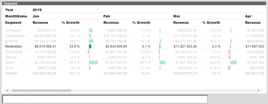This screenshot has width=268, height=104.
Task: Select the All Season segment
Action: [x=13, y=30]
